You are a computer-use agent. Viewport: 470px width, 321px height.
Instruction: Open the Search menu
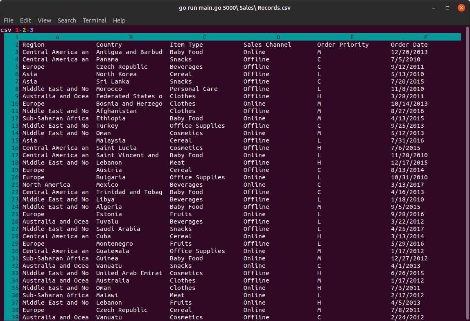click(x=67, y=20)
